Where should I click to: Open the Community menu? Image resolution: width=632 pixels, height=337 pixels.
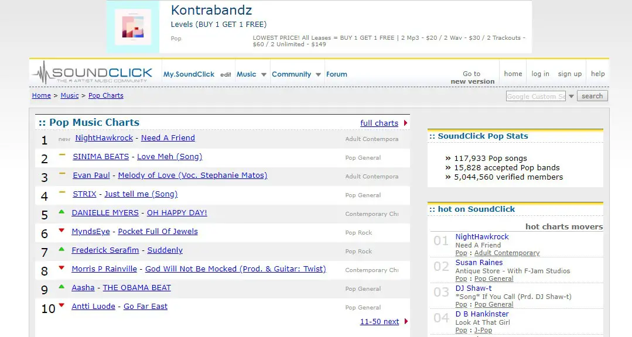[292, 74]
